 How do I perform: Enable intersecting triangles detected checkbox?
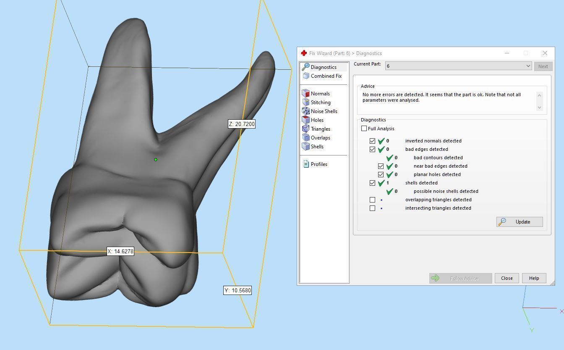(x=372, y=208)
